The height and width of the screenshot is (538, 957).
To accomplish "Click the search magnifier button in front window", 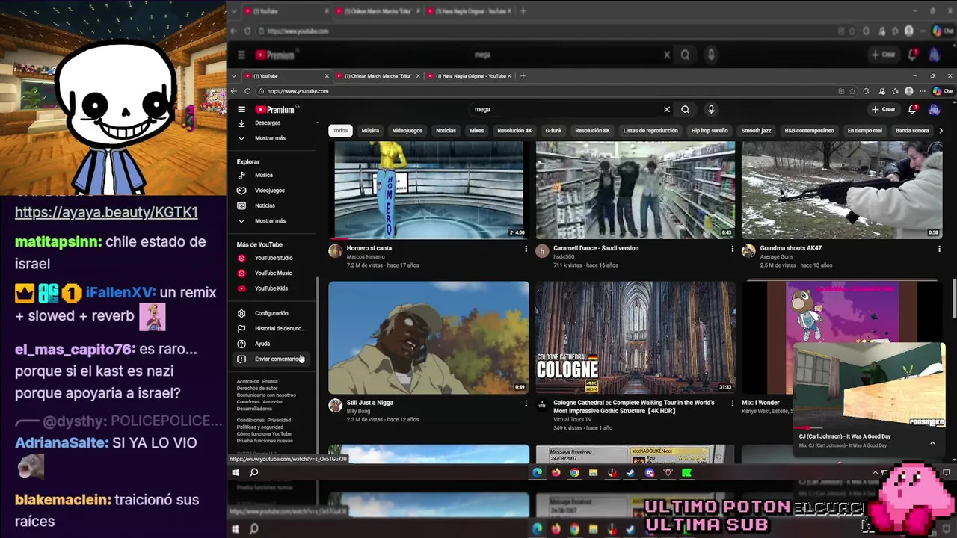I will pyautogui.click(x=685, y=109).
